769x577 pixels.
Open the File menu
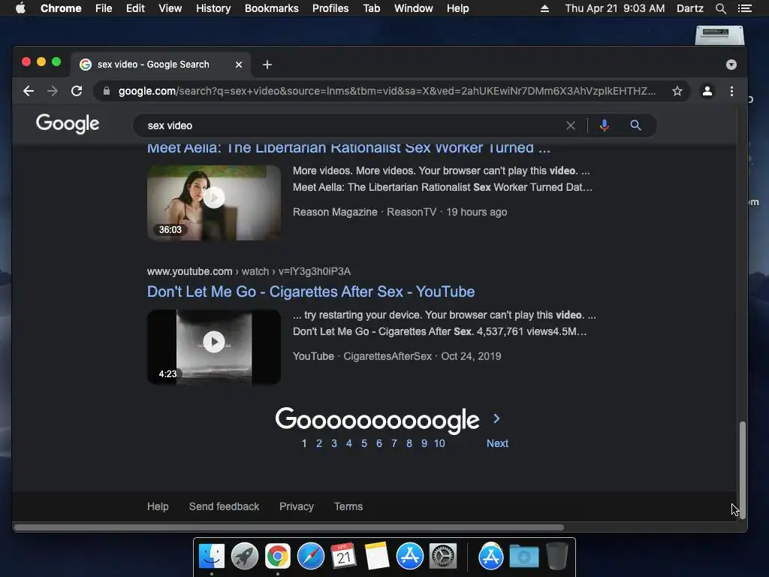pos(104,8)
